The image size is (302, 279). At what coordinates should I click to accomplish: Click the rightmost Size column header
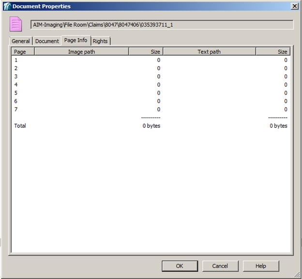273,52
